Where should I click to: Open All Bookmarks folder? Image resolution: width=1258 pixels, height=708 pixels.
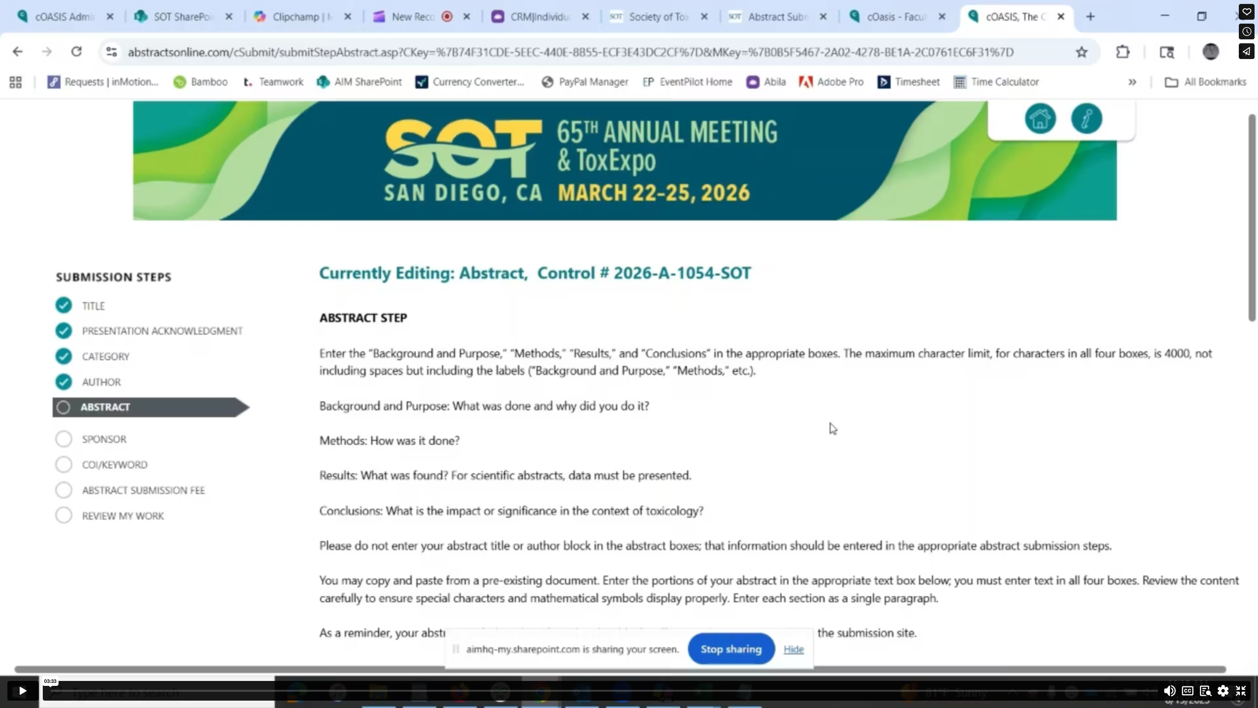tap(1205, 82)
